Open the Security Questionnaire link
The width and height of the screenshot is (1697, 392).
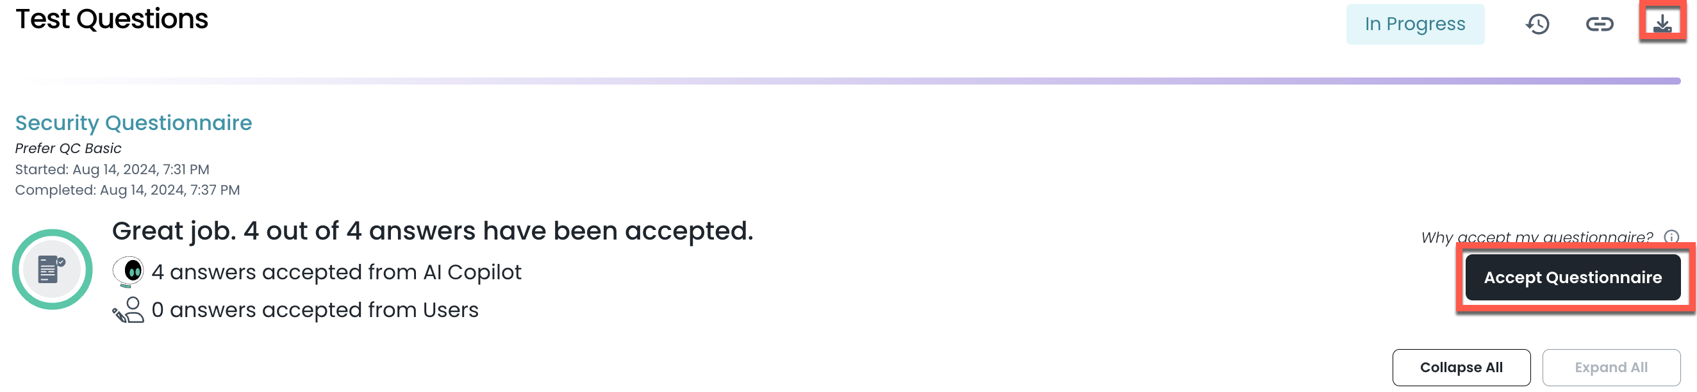click(x=134, y=122)
